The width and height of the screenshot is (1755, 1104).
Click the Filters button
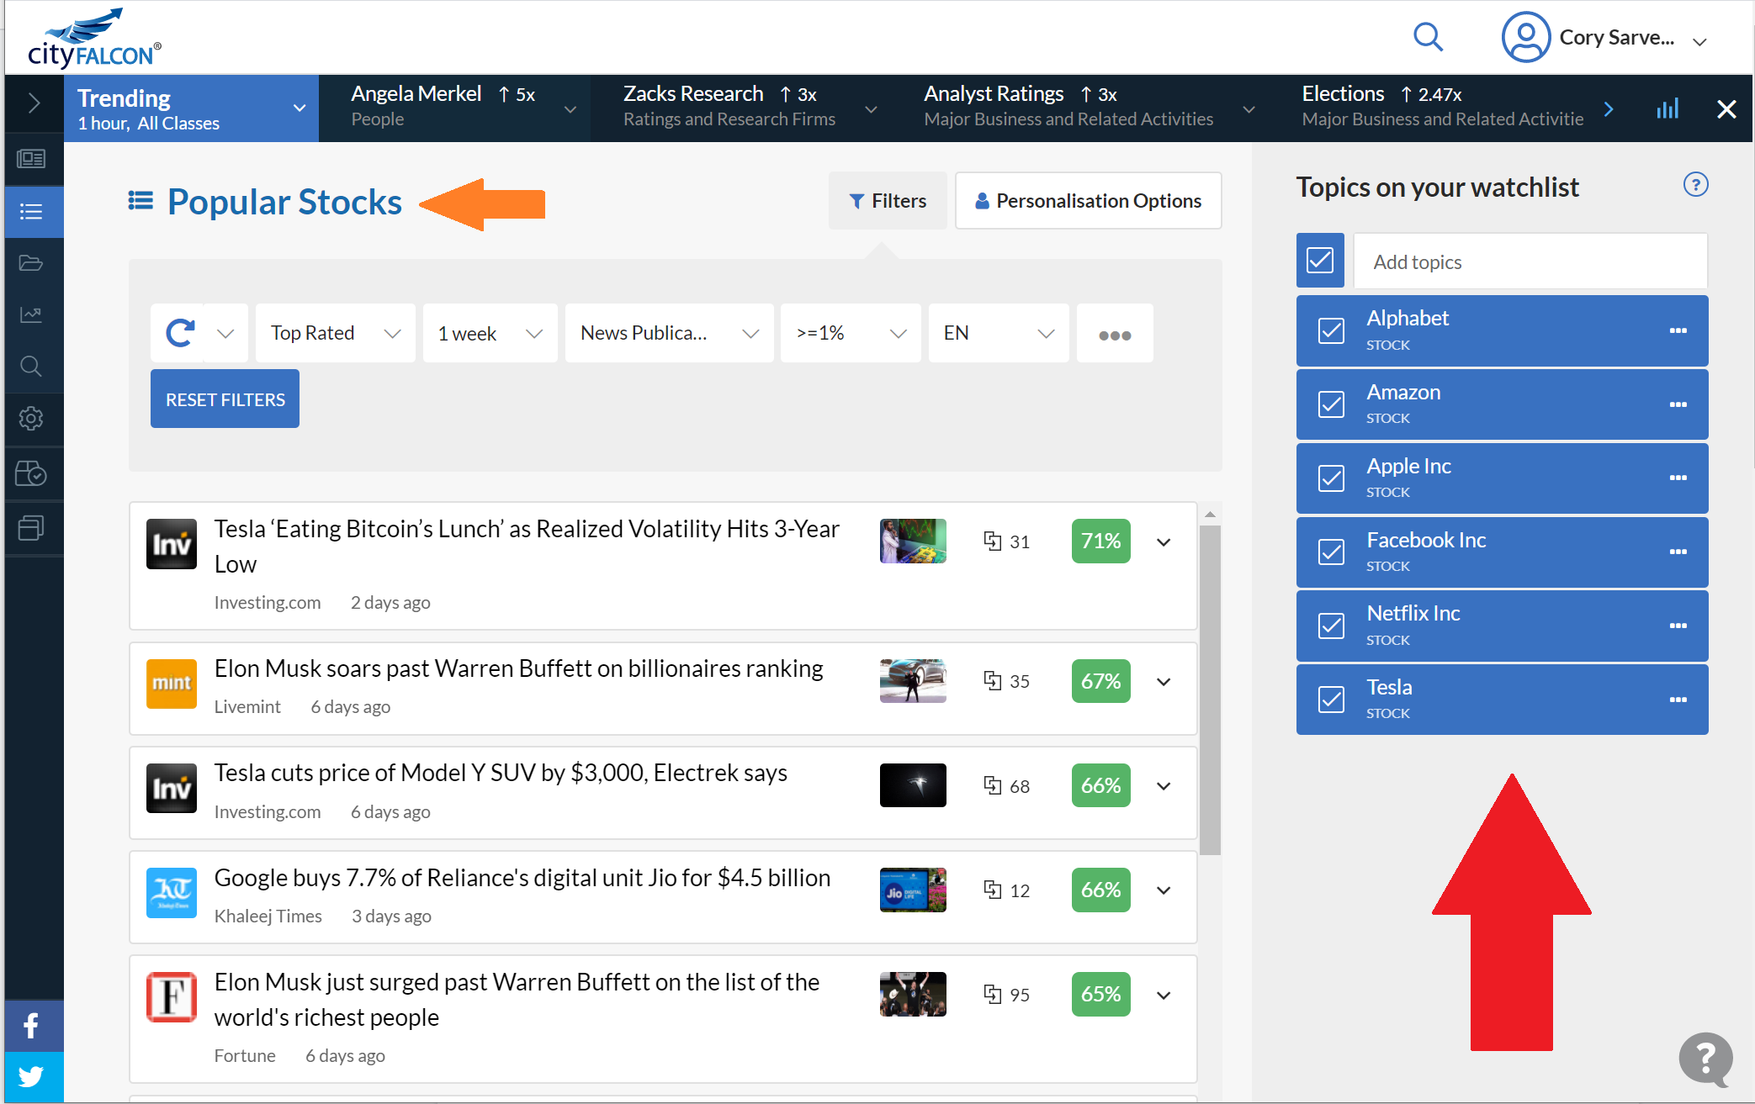888,201
